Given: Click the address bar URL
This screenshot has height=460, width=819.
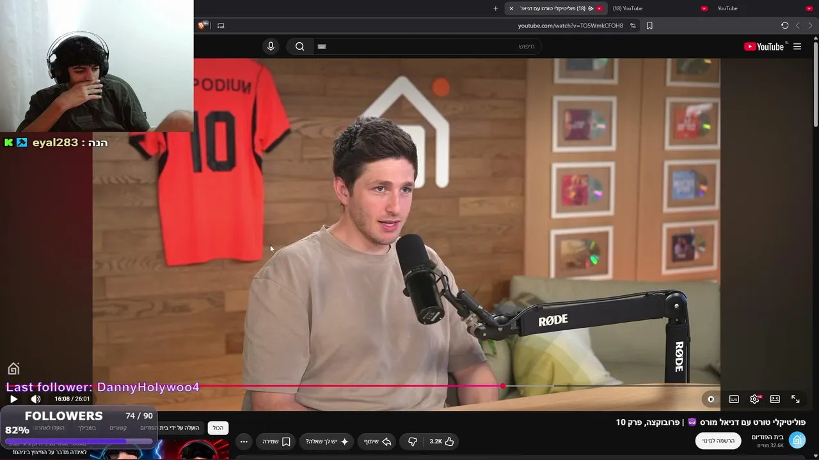Looking at the screenshot, I should pyautogui.click(x=570, y=26).
